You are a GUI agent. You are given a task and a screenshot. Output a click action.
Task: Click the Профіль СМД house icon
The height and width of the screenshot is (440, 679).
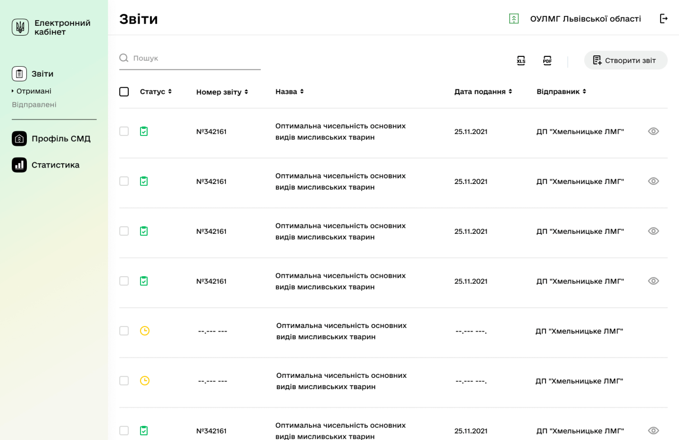pyautogui.click(x=19, y=138)
